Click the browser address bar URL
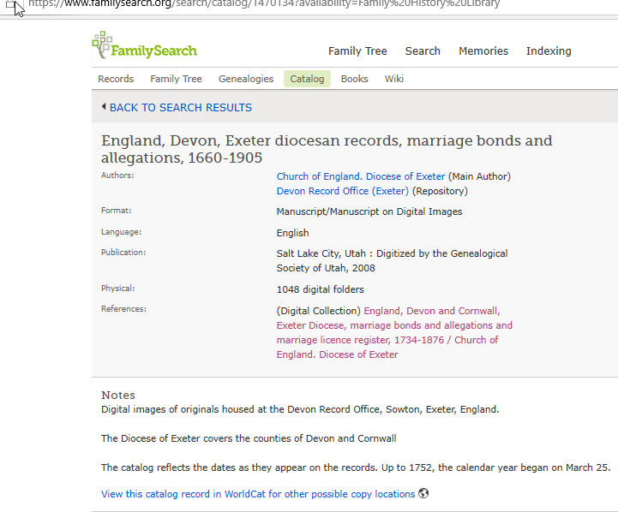The image size is (618, 512). pos(264,4)
